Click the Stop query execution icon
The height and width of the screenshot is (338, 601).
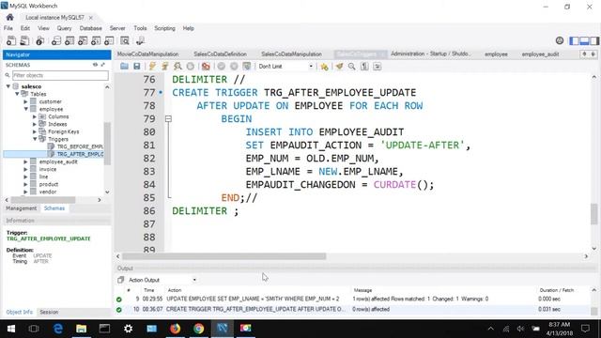(190, 67)
